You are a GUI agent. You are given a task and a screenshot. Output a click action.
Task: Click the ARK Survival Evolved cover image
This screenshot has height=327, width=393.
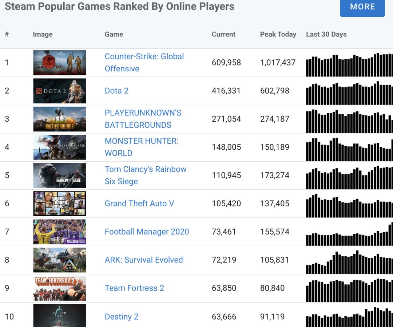pos(60,260)
